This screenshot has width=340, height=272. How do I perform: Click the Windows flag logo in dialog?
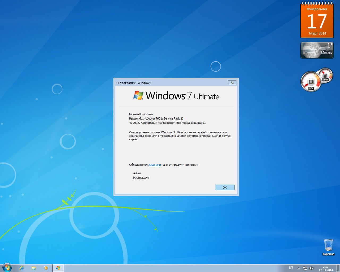(138, 95)
